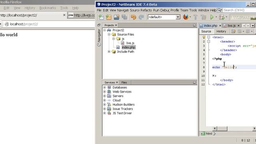Switch to Firefox livejs tab
Image resolution: width=256 pixels, height=144 pixels.
[x=82, y=15]
